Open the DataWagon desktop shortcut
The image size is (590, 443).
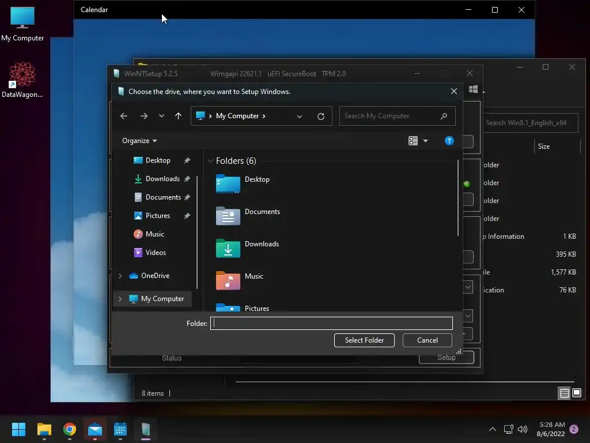[22, 80]
